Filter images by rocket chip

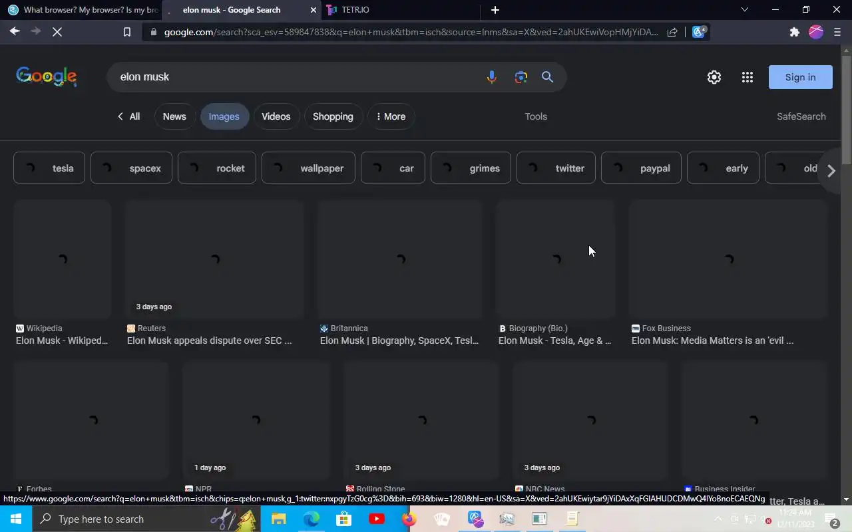[217, 168]
